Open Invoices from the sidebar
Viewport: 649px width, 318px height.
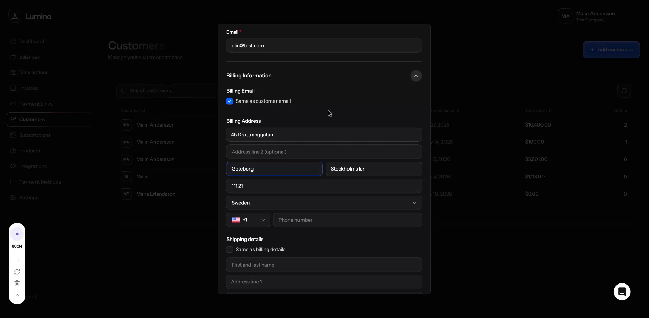[x=28, y=88]
